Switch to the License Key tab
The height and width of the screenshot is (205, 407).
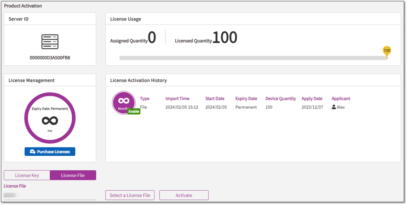pyautogui.click(x=27, y=175)
